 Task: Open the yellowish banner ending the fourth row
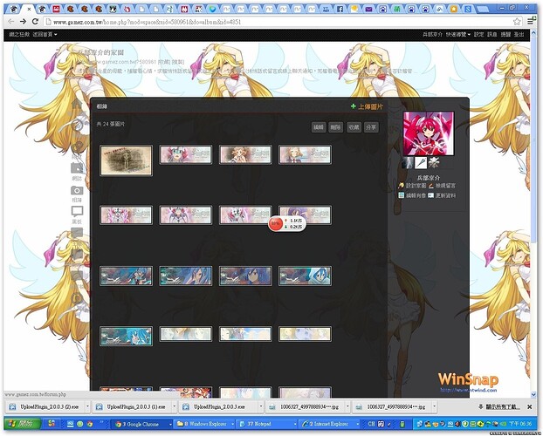pyautogui.click(x=305, y=334)
